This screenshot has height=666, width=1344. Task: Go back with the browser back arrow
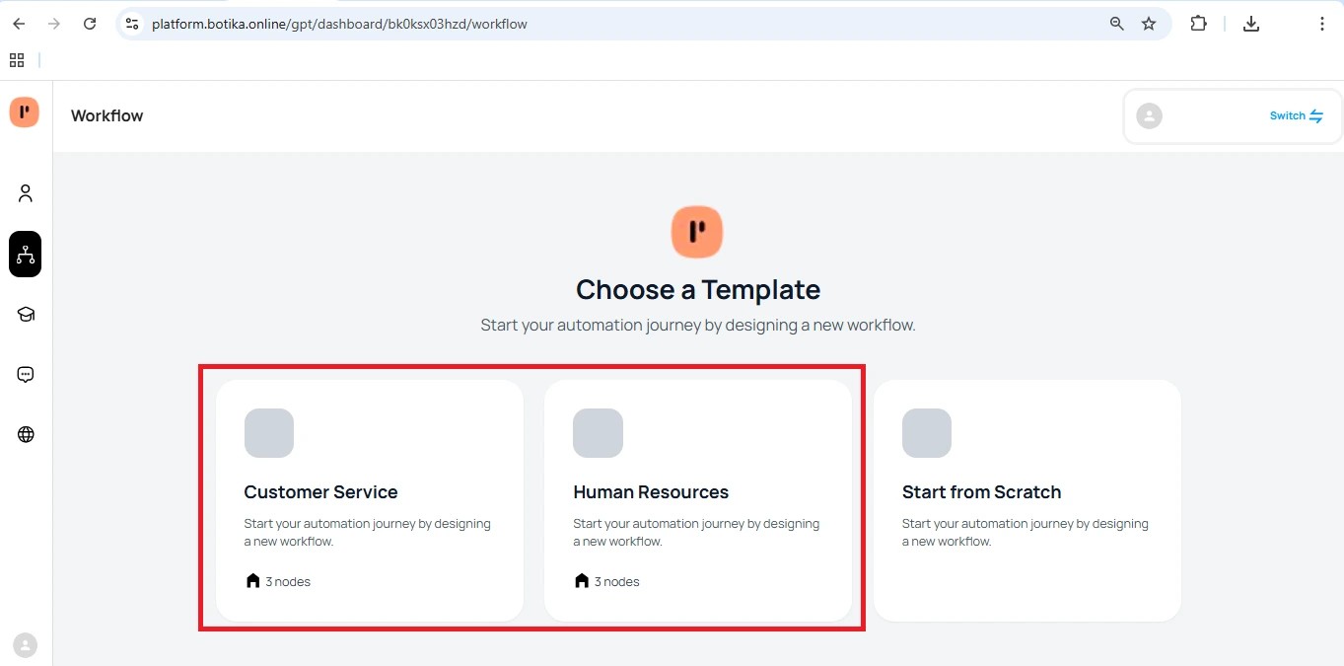point(19,24)
